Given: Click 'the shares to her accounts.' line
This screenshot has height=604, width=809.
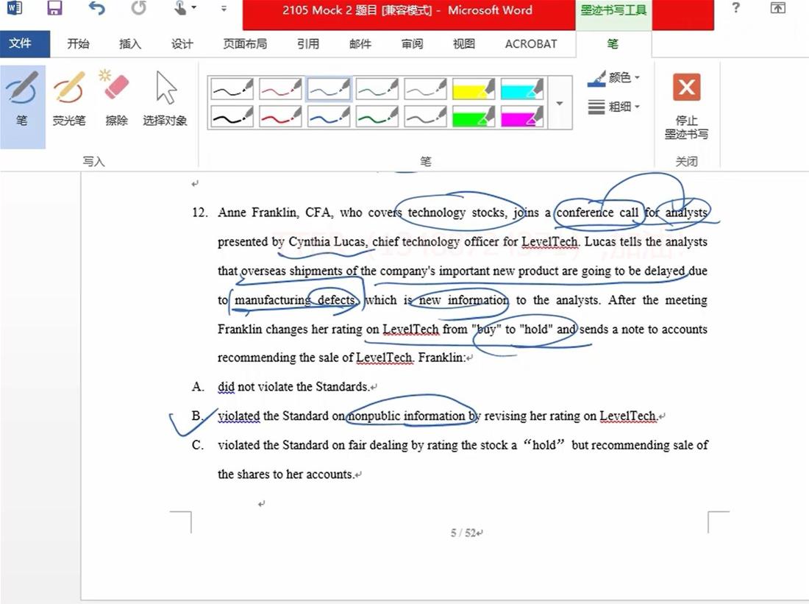Looking at the screenshot, I should 286,475.
